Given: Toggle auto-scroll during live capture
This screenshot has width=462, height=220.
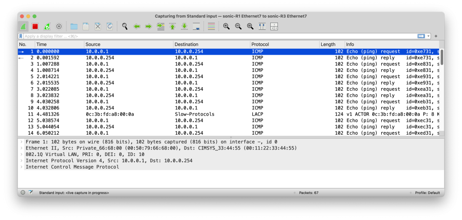Looking at the screenshot, I should click(196, 27).
